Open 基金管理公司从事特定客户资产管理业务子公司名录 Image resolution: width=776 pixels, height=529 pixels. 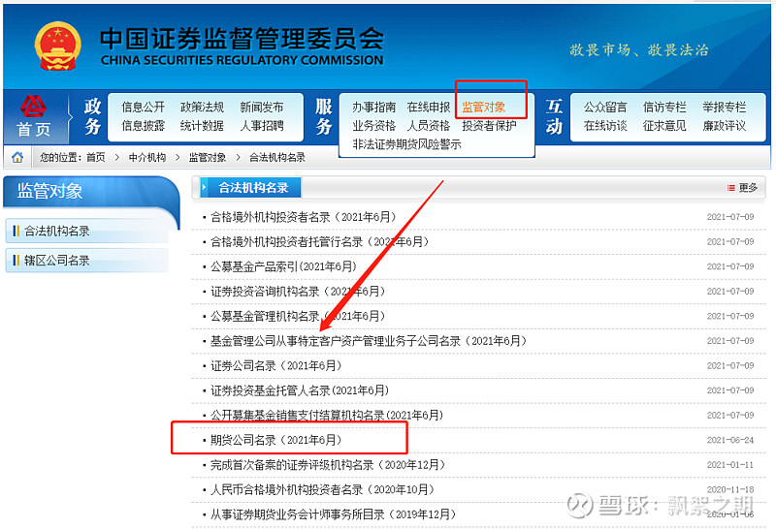(x=369, y=341)
